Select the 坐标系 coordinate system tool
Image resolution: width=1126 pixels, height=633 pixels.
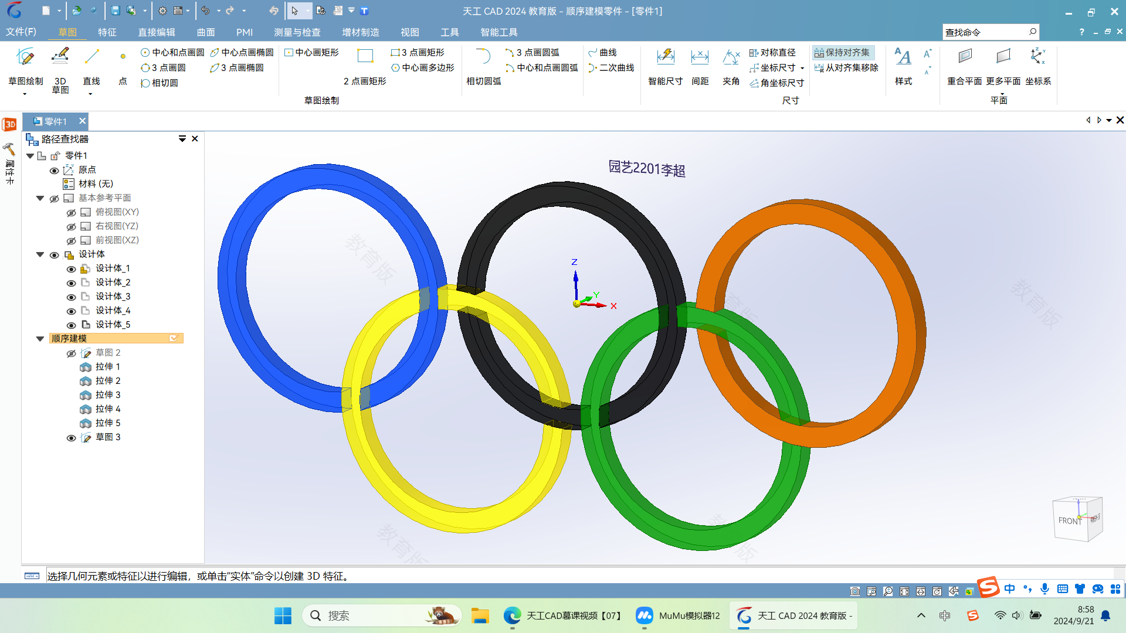(1038, 66)
